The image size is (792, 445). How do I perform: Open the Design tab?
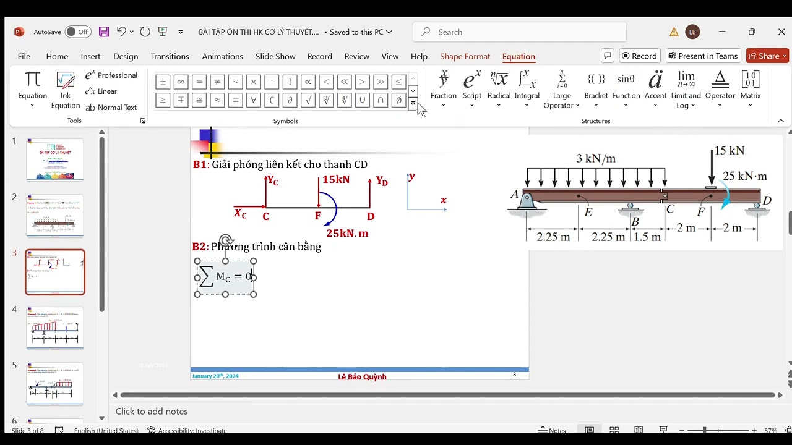coord(126,56)
